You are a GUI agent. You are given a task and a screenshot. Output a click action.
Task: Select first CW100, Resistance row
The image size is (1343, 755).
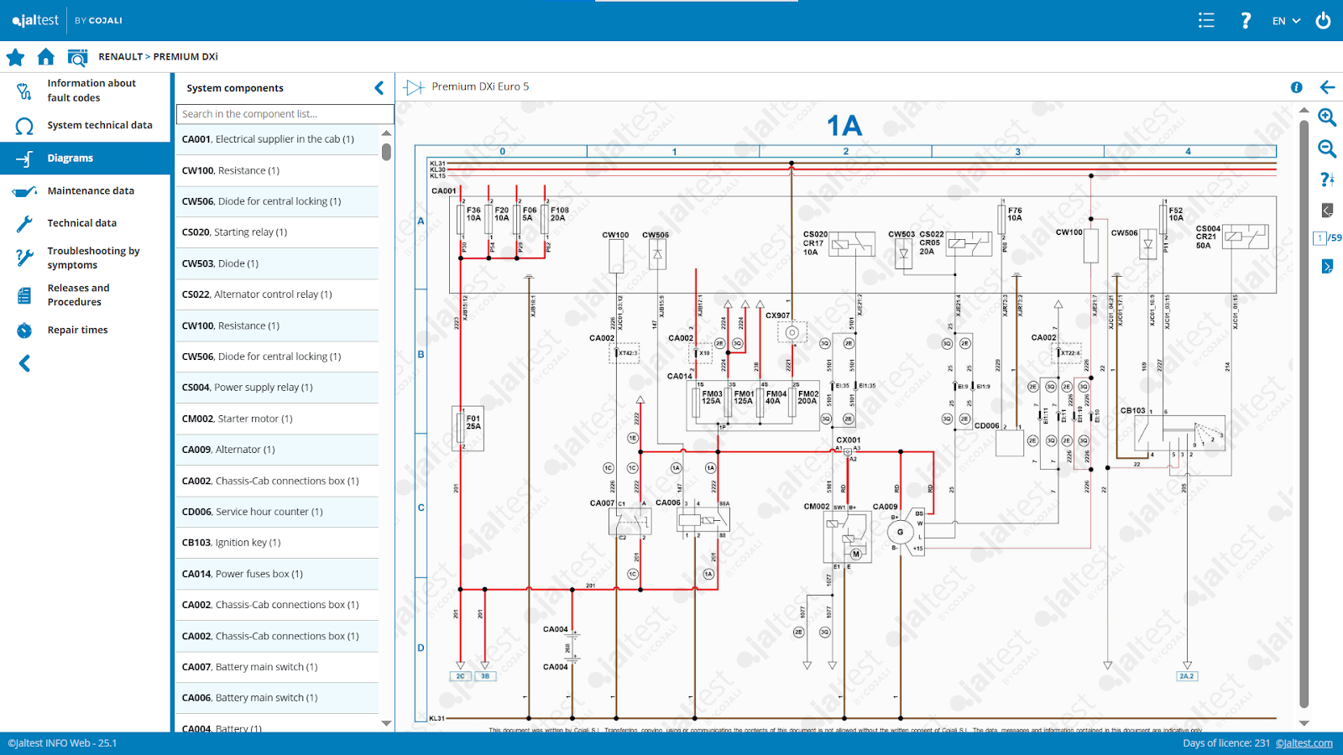(x=277, y=170)
